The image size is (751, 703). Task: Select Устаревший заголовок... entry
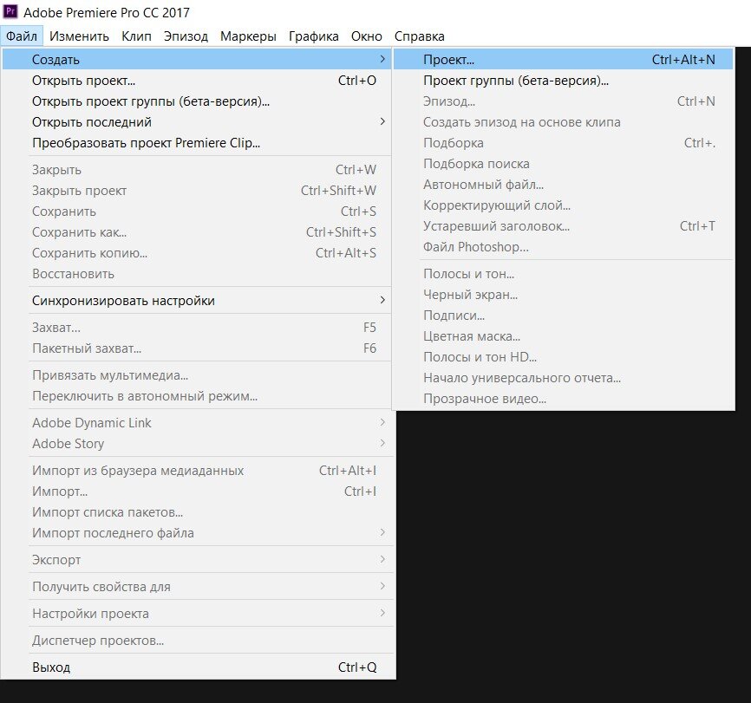[x=564, y=226]
